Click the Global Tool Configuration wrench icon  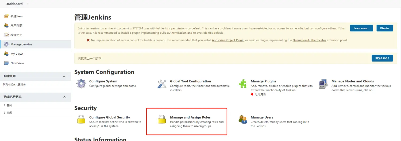(x=162, y=84)
